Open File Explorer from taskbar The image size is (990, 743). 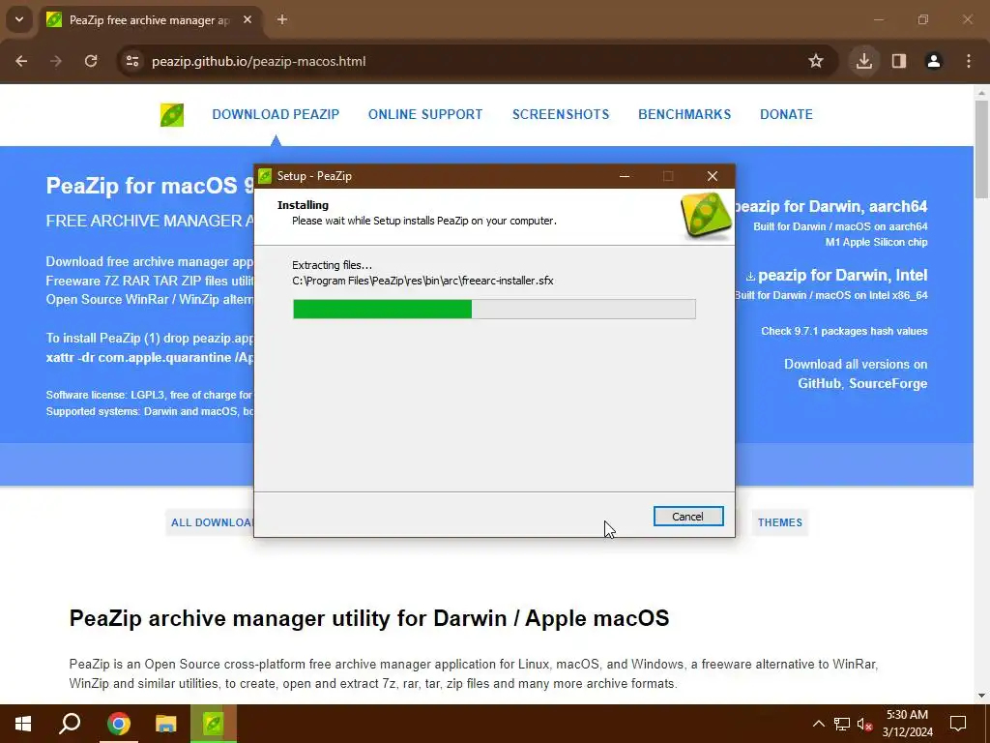click(166, 724)
